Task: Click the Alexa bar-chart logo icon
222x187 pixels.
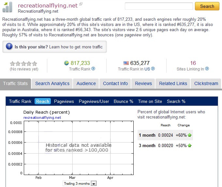Action: [x=7, y=7]
